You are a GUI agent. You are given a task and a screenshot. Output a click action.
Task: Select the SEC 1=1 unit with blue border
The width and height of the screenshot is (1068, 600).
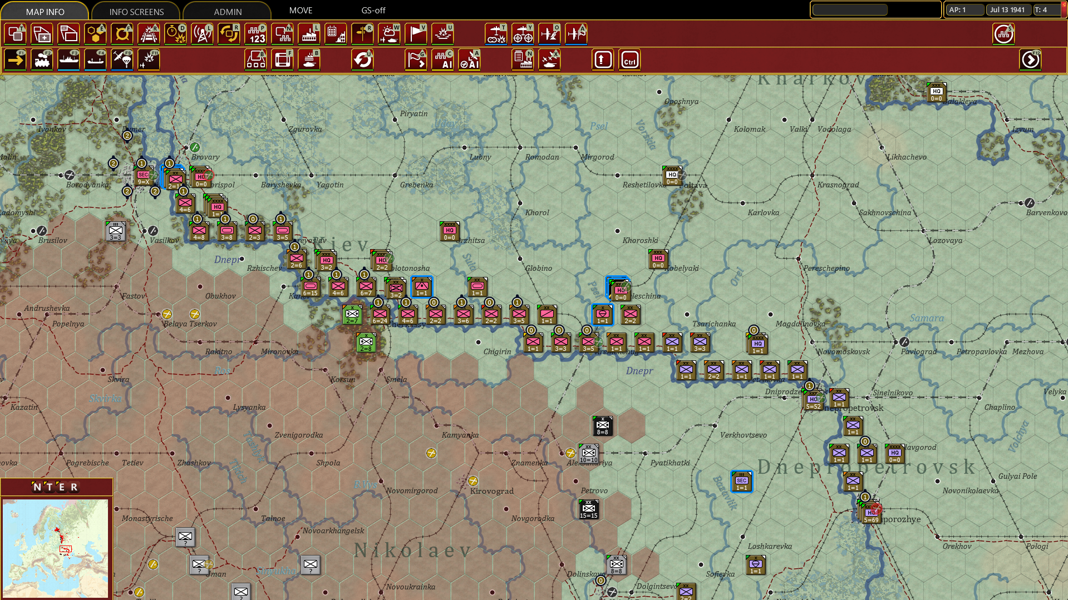pos(742,482)
